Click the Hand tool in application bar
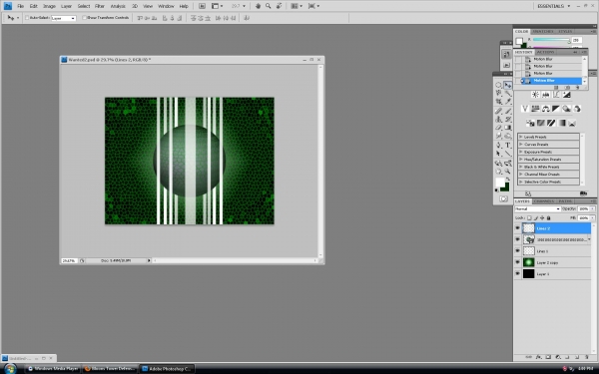599x374 pixels. click(258, 6)
